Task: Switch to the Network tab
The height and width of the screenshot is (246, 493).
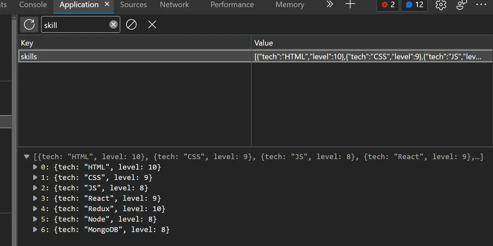Action: click(x=174, y=5)
